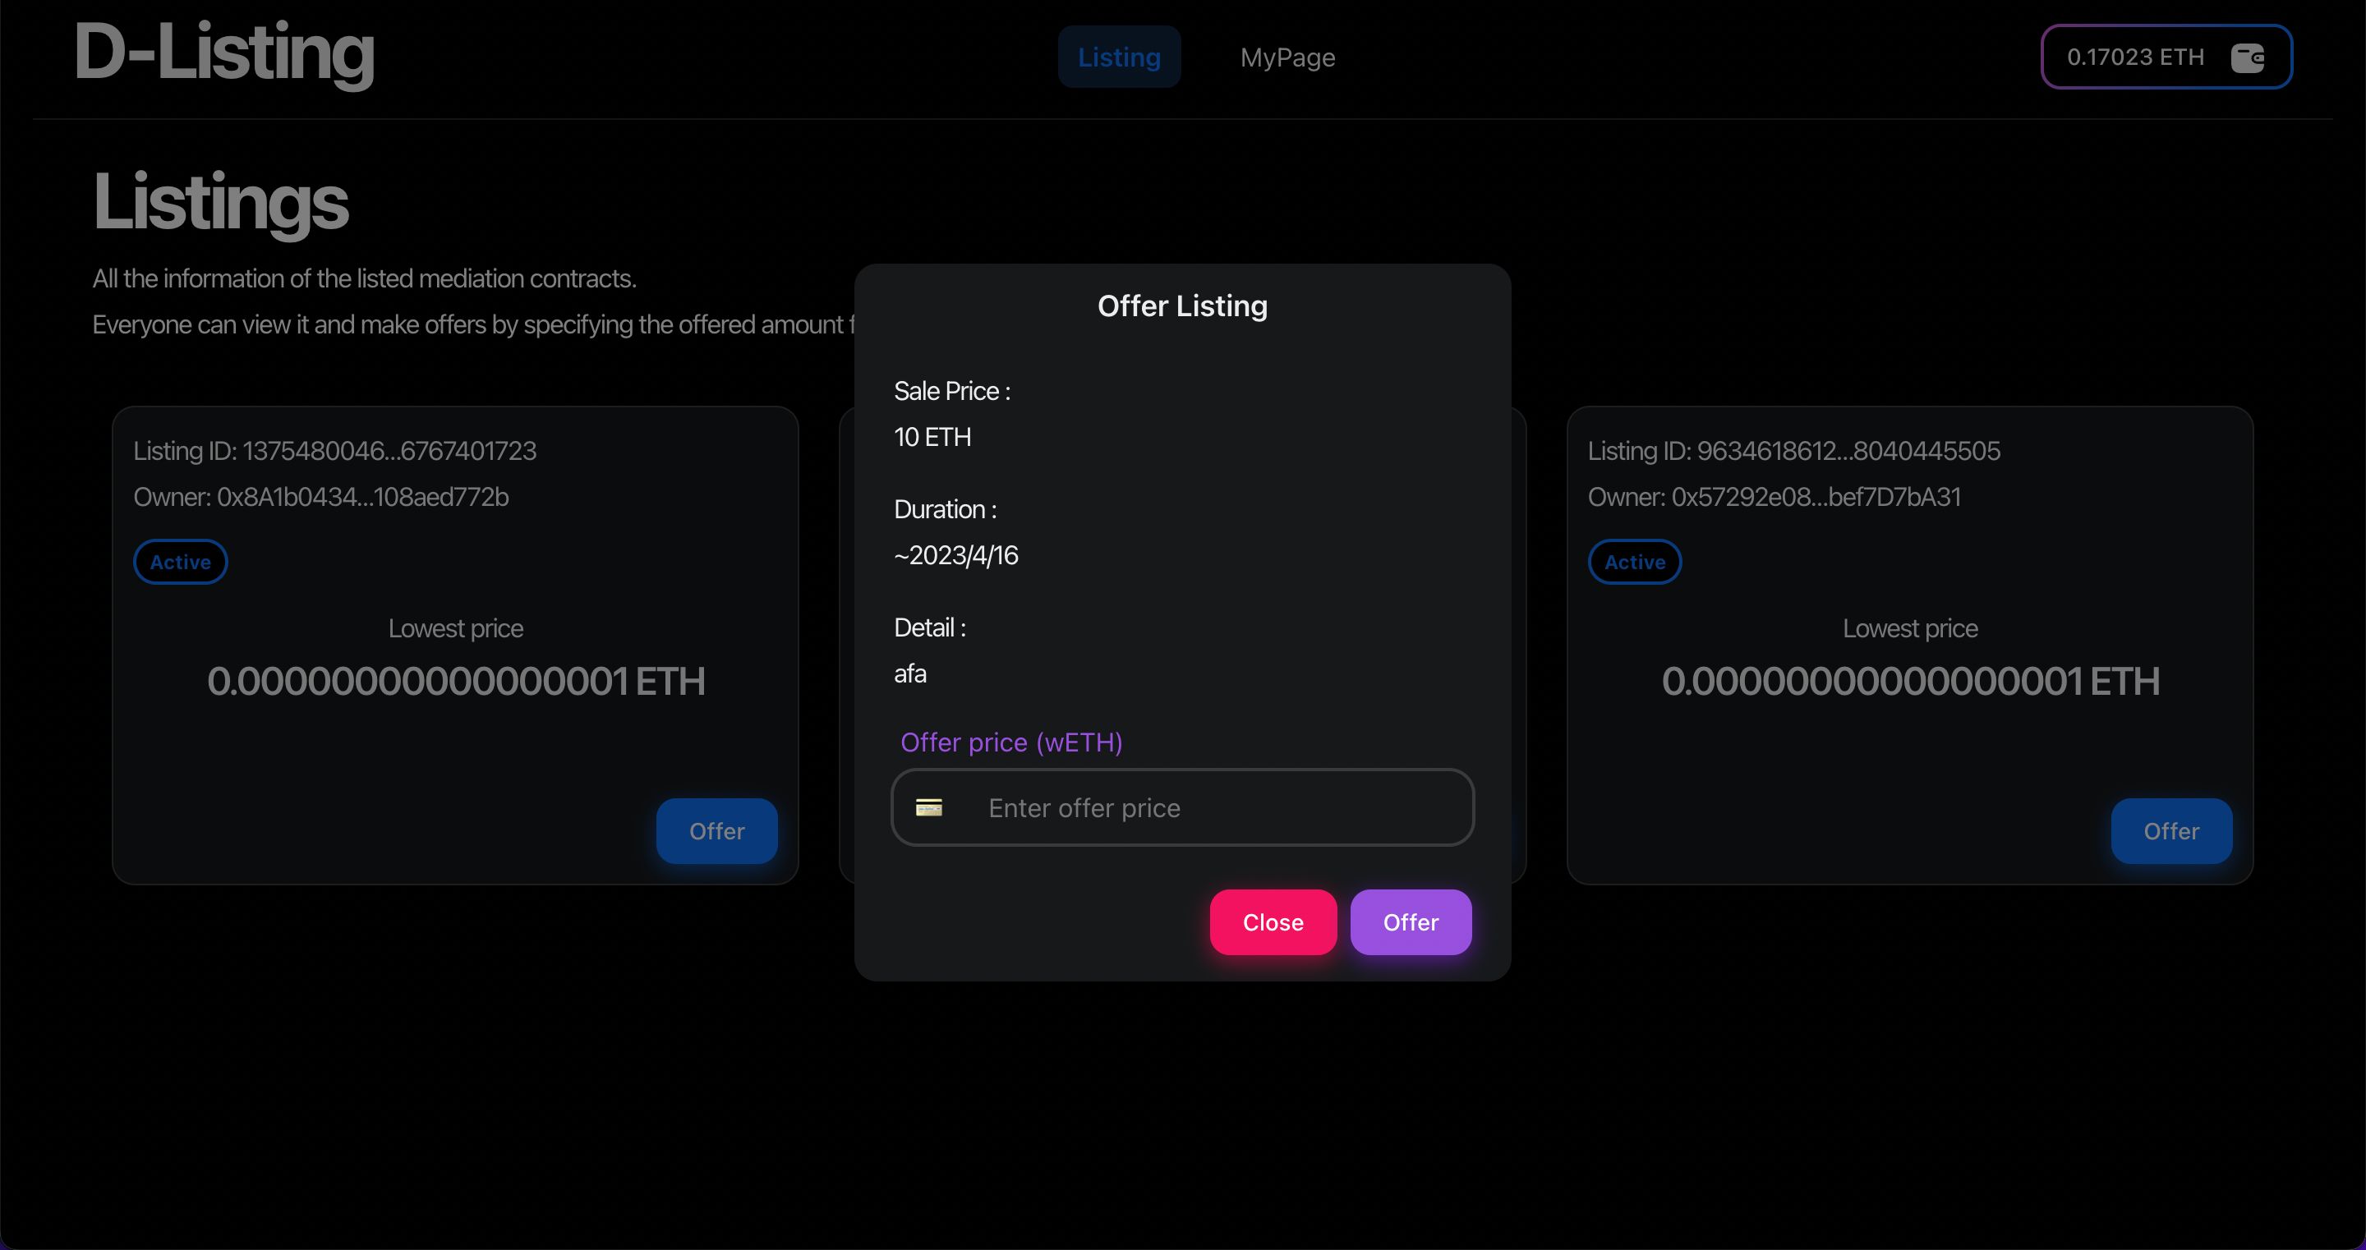Viewport: 2366px width, 1250px height.
Task: Click the ~2023/4/16 duration value
Action: click(x=955, y=556)
